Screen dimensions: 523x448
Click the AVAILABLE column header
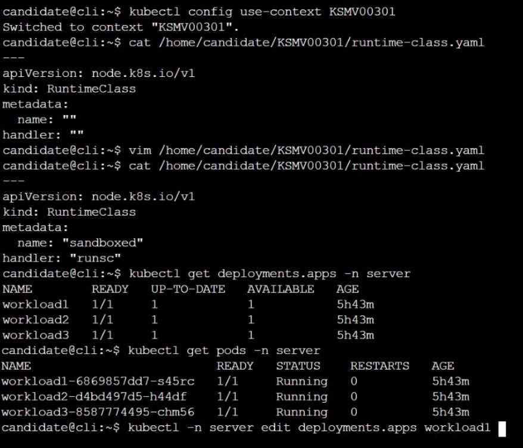click(x=281, y=290)
